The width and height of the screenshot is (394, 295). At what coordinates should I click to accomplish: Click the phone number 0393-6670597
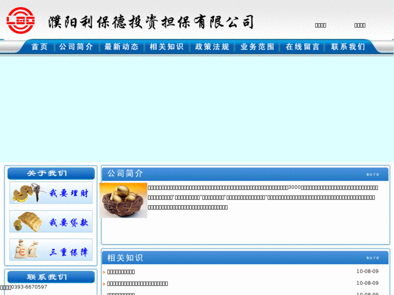click(29, 287)
